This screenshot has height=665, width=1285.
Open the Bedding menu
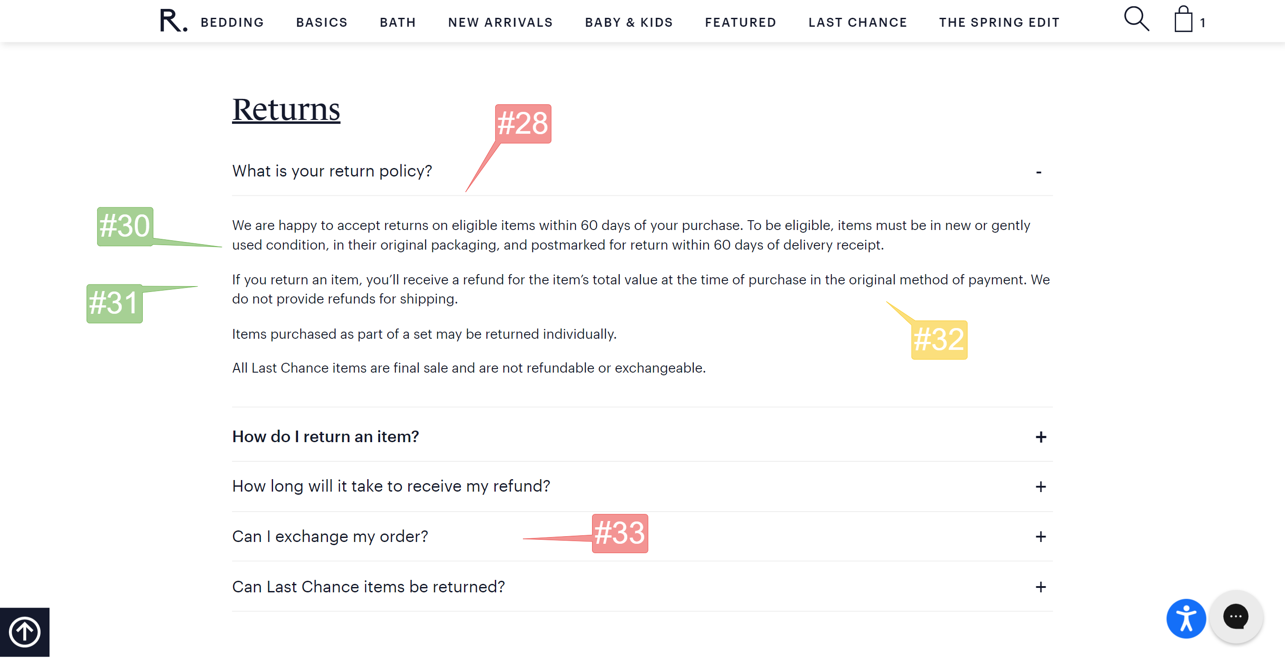click(232, 22)
